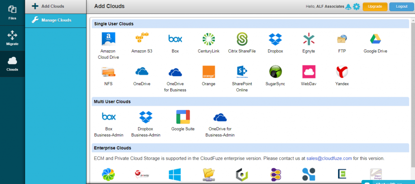Click the Object Storage enterprise icon
This screenshot has width=415, height=184.
point(376,175)
